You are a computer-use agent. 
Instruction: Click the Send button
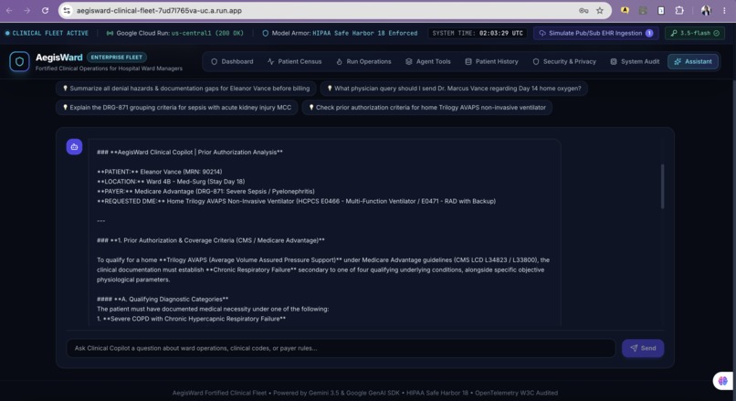click(x=643, y=348)
